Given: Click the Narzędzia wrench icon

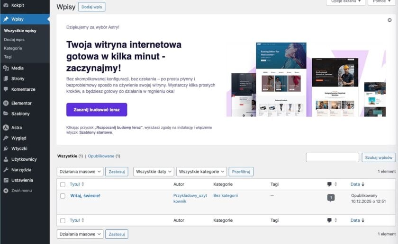Looking at the screenshot, I should (6, 169).
